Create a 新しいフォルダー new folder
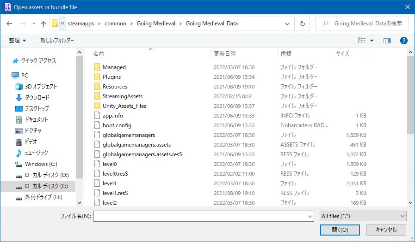Viewport: 415px width, 242px height. tap(57, 41)
